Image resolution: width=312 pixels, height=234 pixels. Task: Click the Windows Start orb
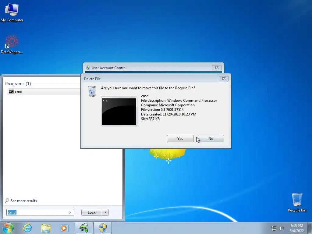point(8,228)
